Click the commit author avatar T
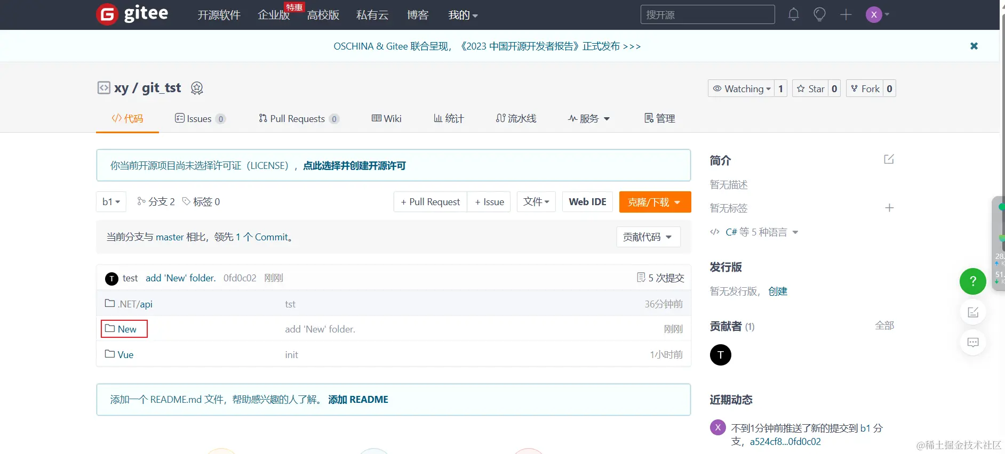Viewport: 1005px width, 454px height. tap(111, 278)
